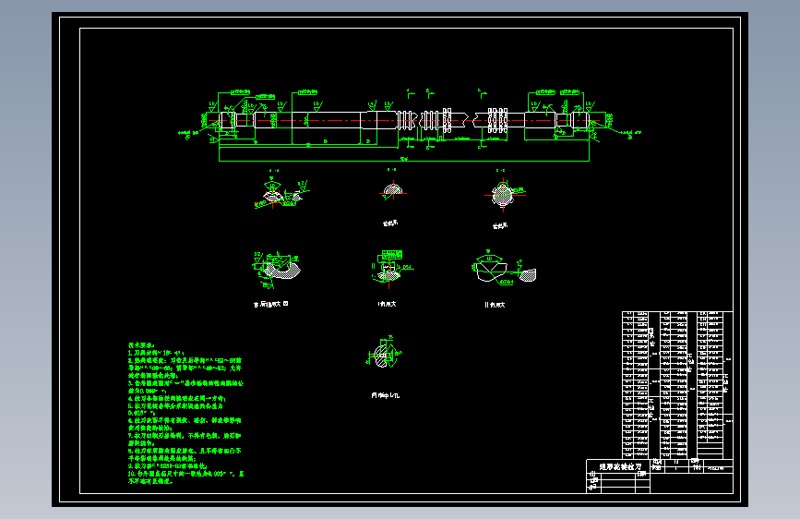Viewport: 800px width, 519px height.
Task: Click the center hole view caption
Action: tap(386, 395)
